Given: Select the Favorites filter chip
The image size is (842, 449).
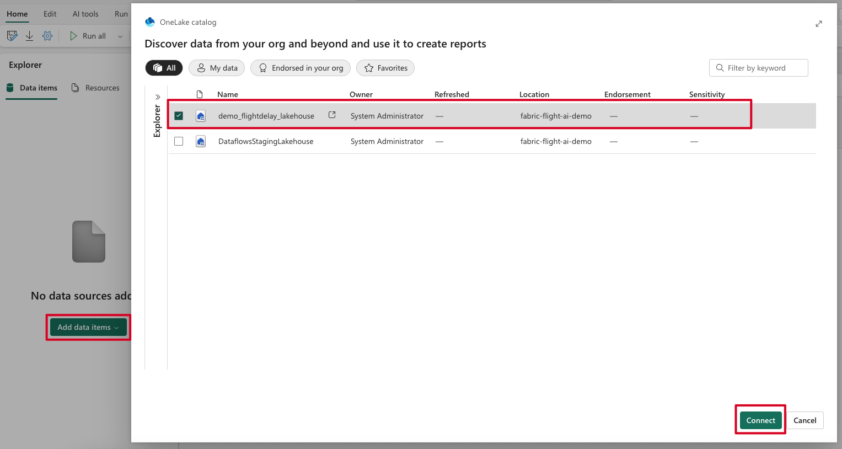Looking at the screenshot, I should pos(385,68).
